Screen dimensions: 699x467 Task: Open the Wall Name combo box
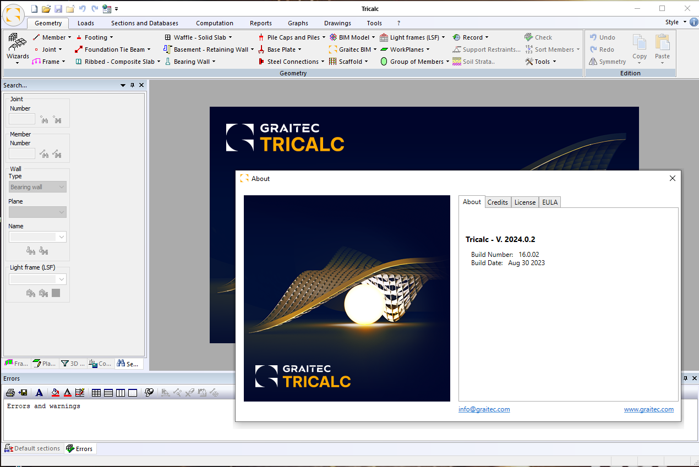click(x=38, y=237)
